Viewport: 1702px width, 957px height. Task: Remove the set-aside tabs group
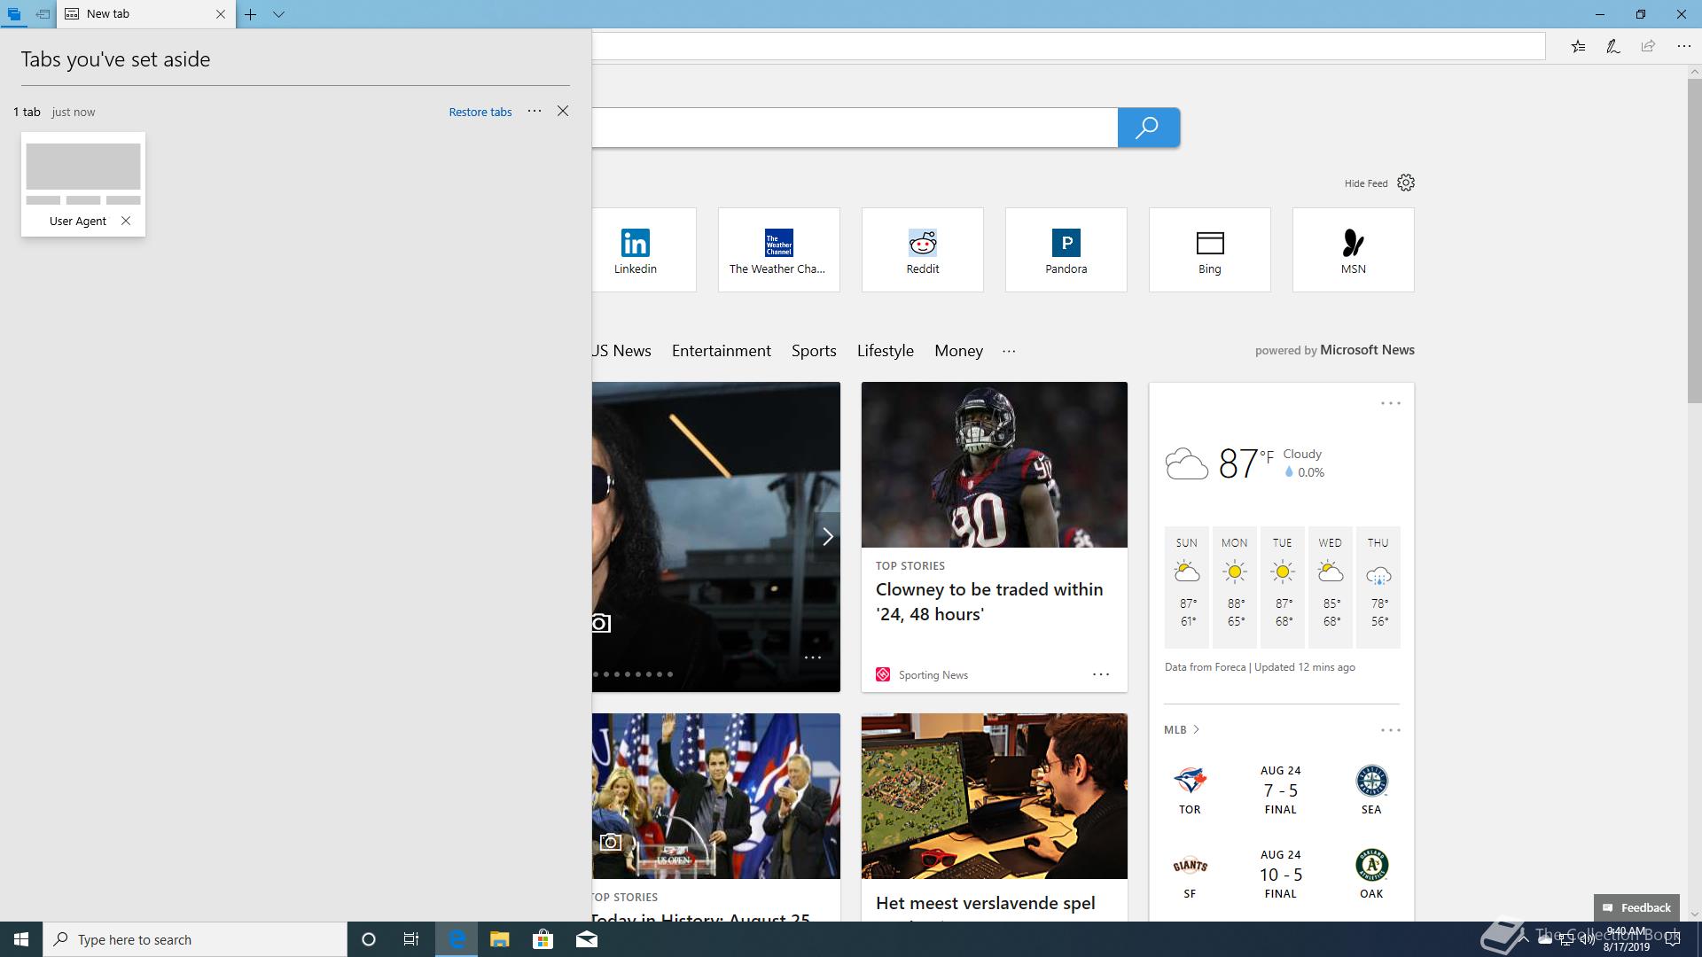point(563,111)
